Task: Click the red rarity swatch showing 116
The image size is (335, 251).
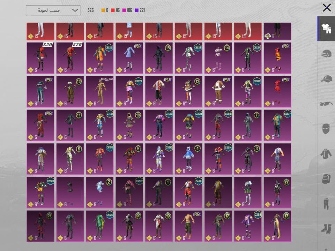Action: click(113, 10)
